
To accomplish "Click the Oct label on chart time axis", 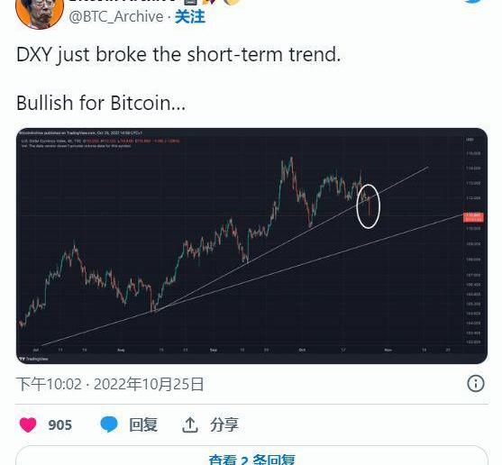I will click(x=302, y=350).
